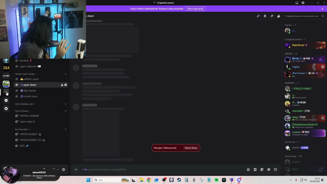Join the AFK voice channel
The image size is (327, 184).
tap(41, 146)
